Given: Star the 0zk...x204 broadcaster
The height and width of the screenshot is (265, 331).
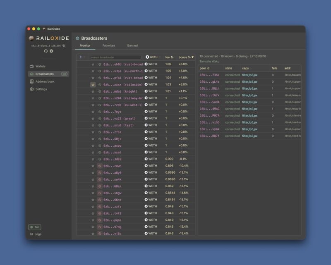Looking at the screenshot, I should click(93, 98).
